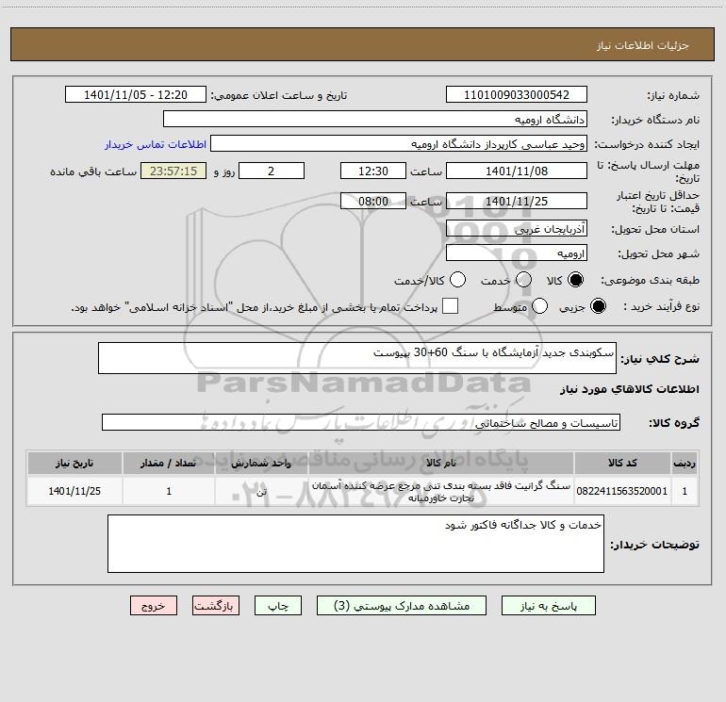Click the need date cell 1401/11/25 in table

(74, 491)
